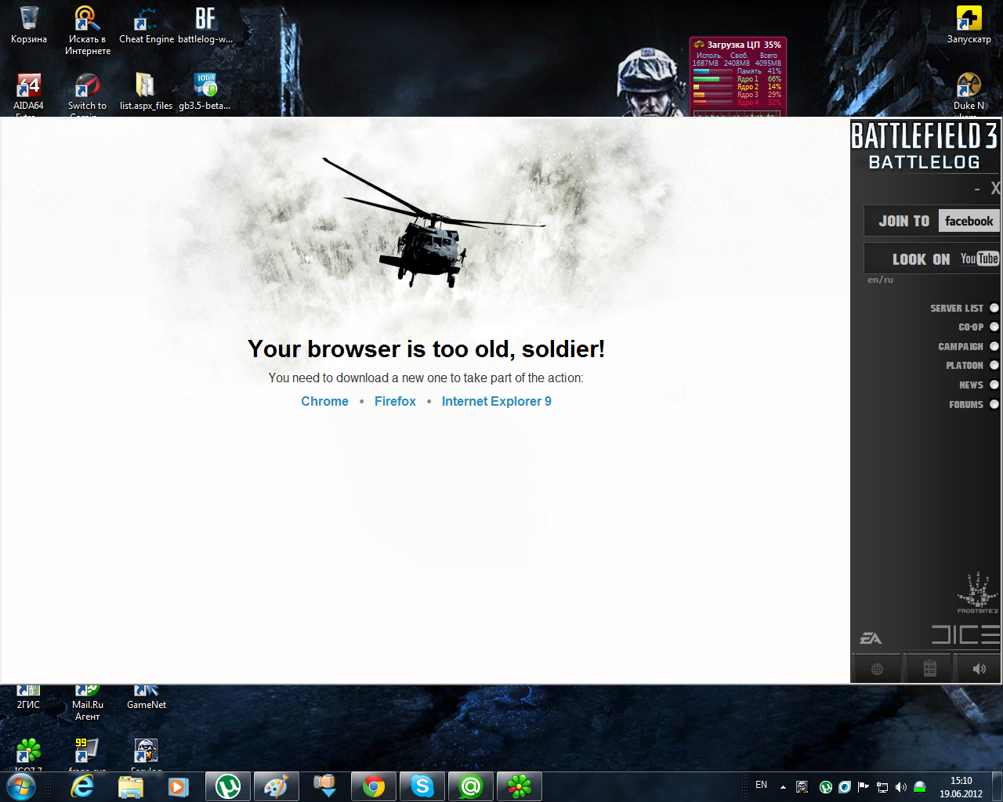Image resolution: width=1003 pixels, height=802 pixels.
Task: Select the AIDA64 desktop shortcut
Action: (29, 93)
